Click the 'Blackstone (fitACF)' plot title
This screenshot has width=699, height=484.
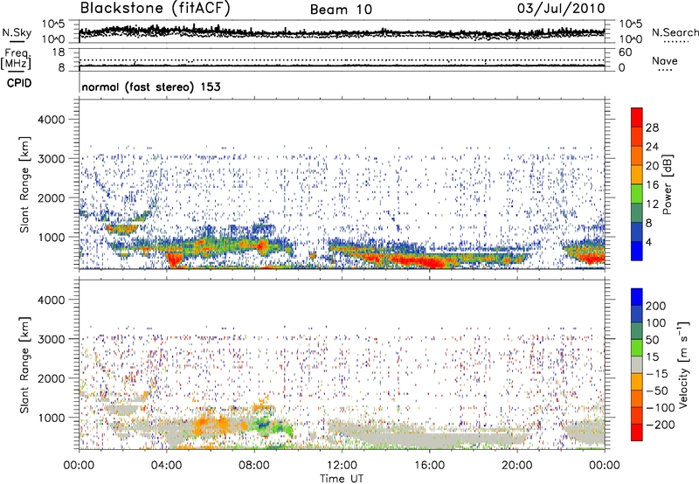[x=156, y=8]
